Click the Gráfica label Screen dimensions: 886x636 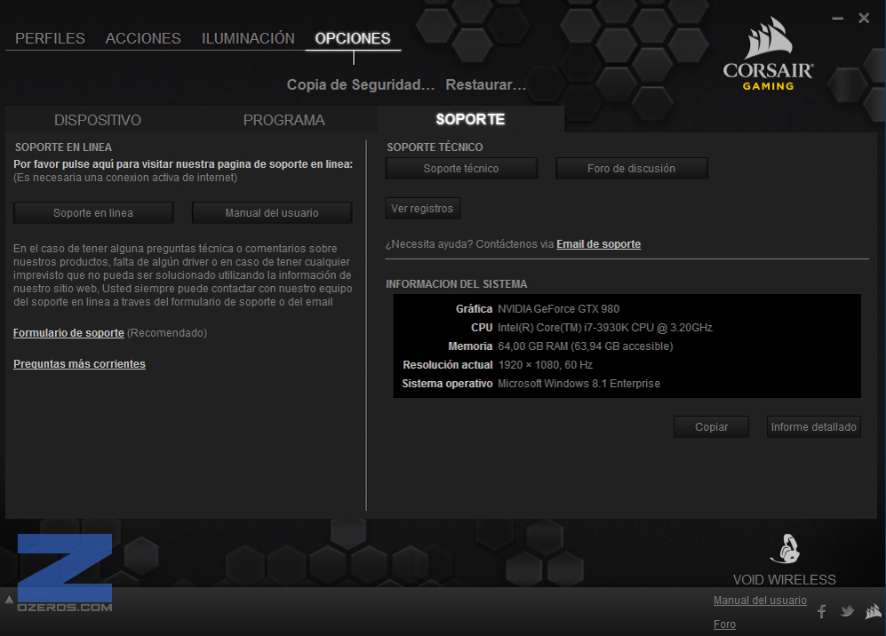tap(474, 309)
